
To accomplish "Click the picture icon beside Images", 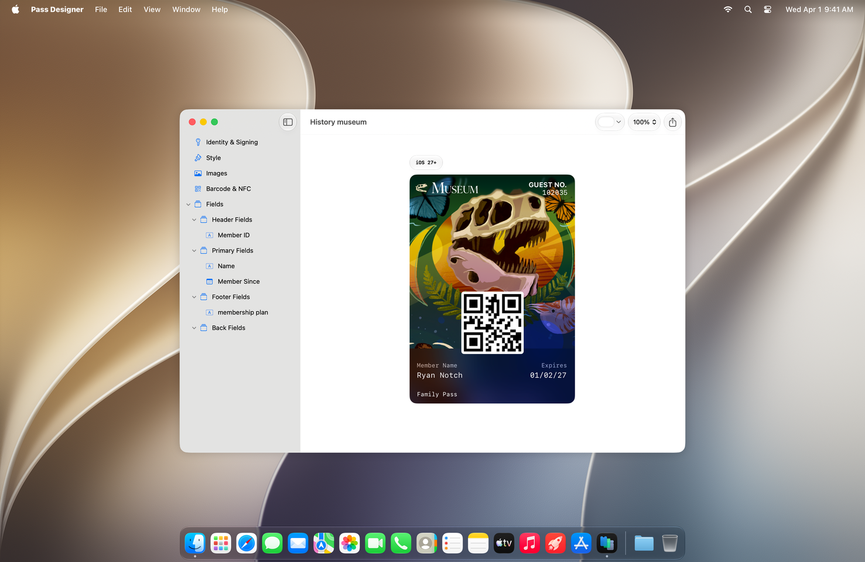I will (x=198, y=173).
